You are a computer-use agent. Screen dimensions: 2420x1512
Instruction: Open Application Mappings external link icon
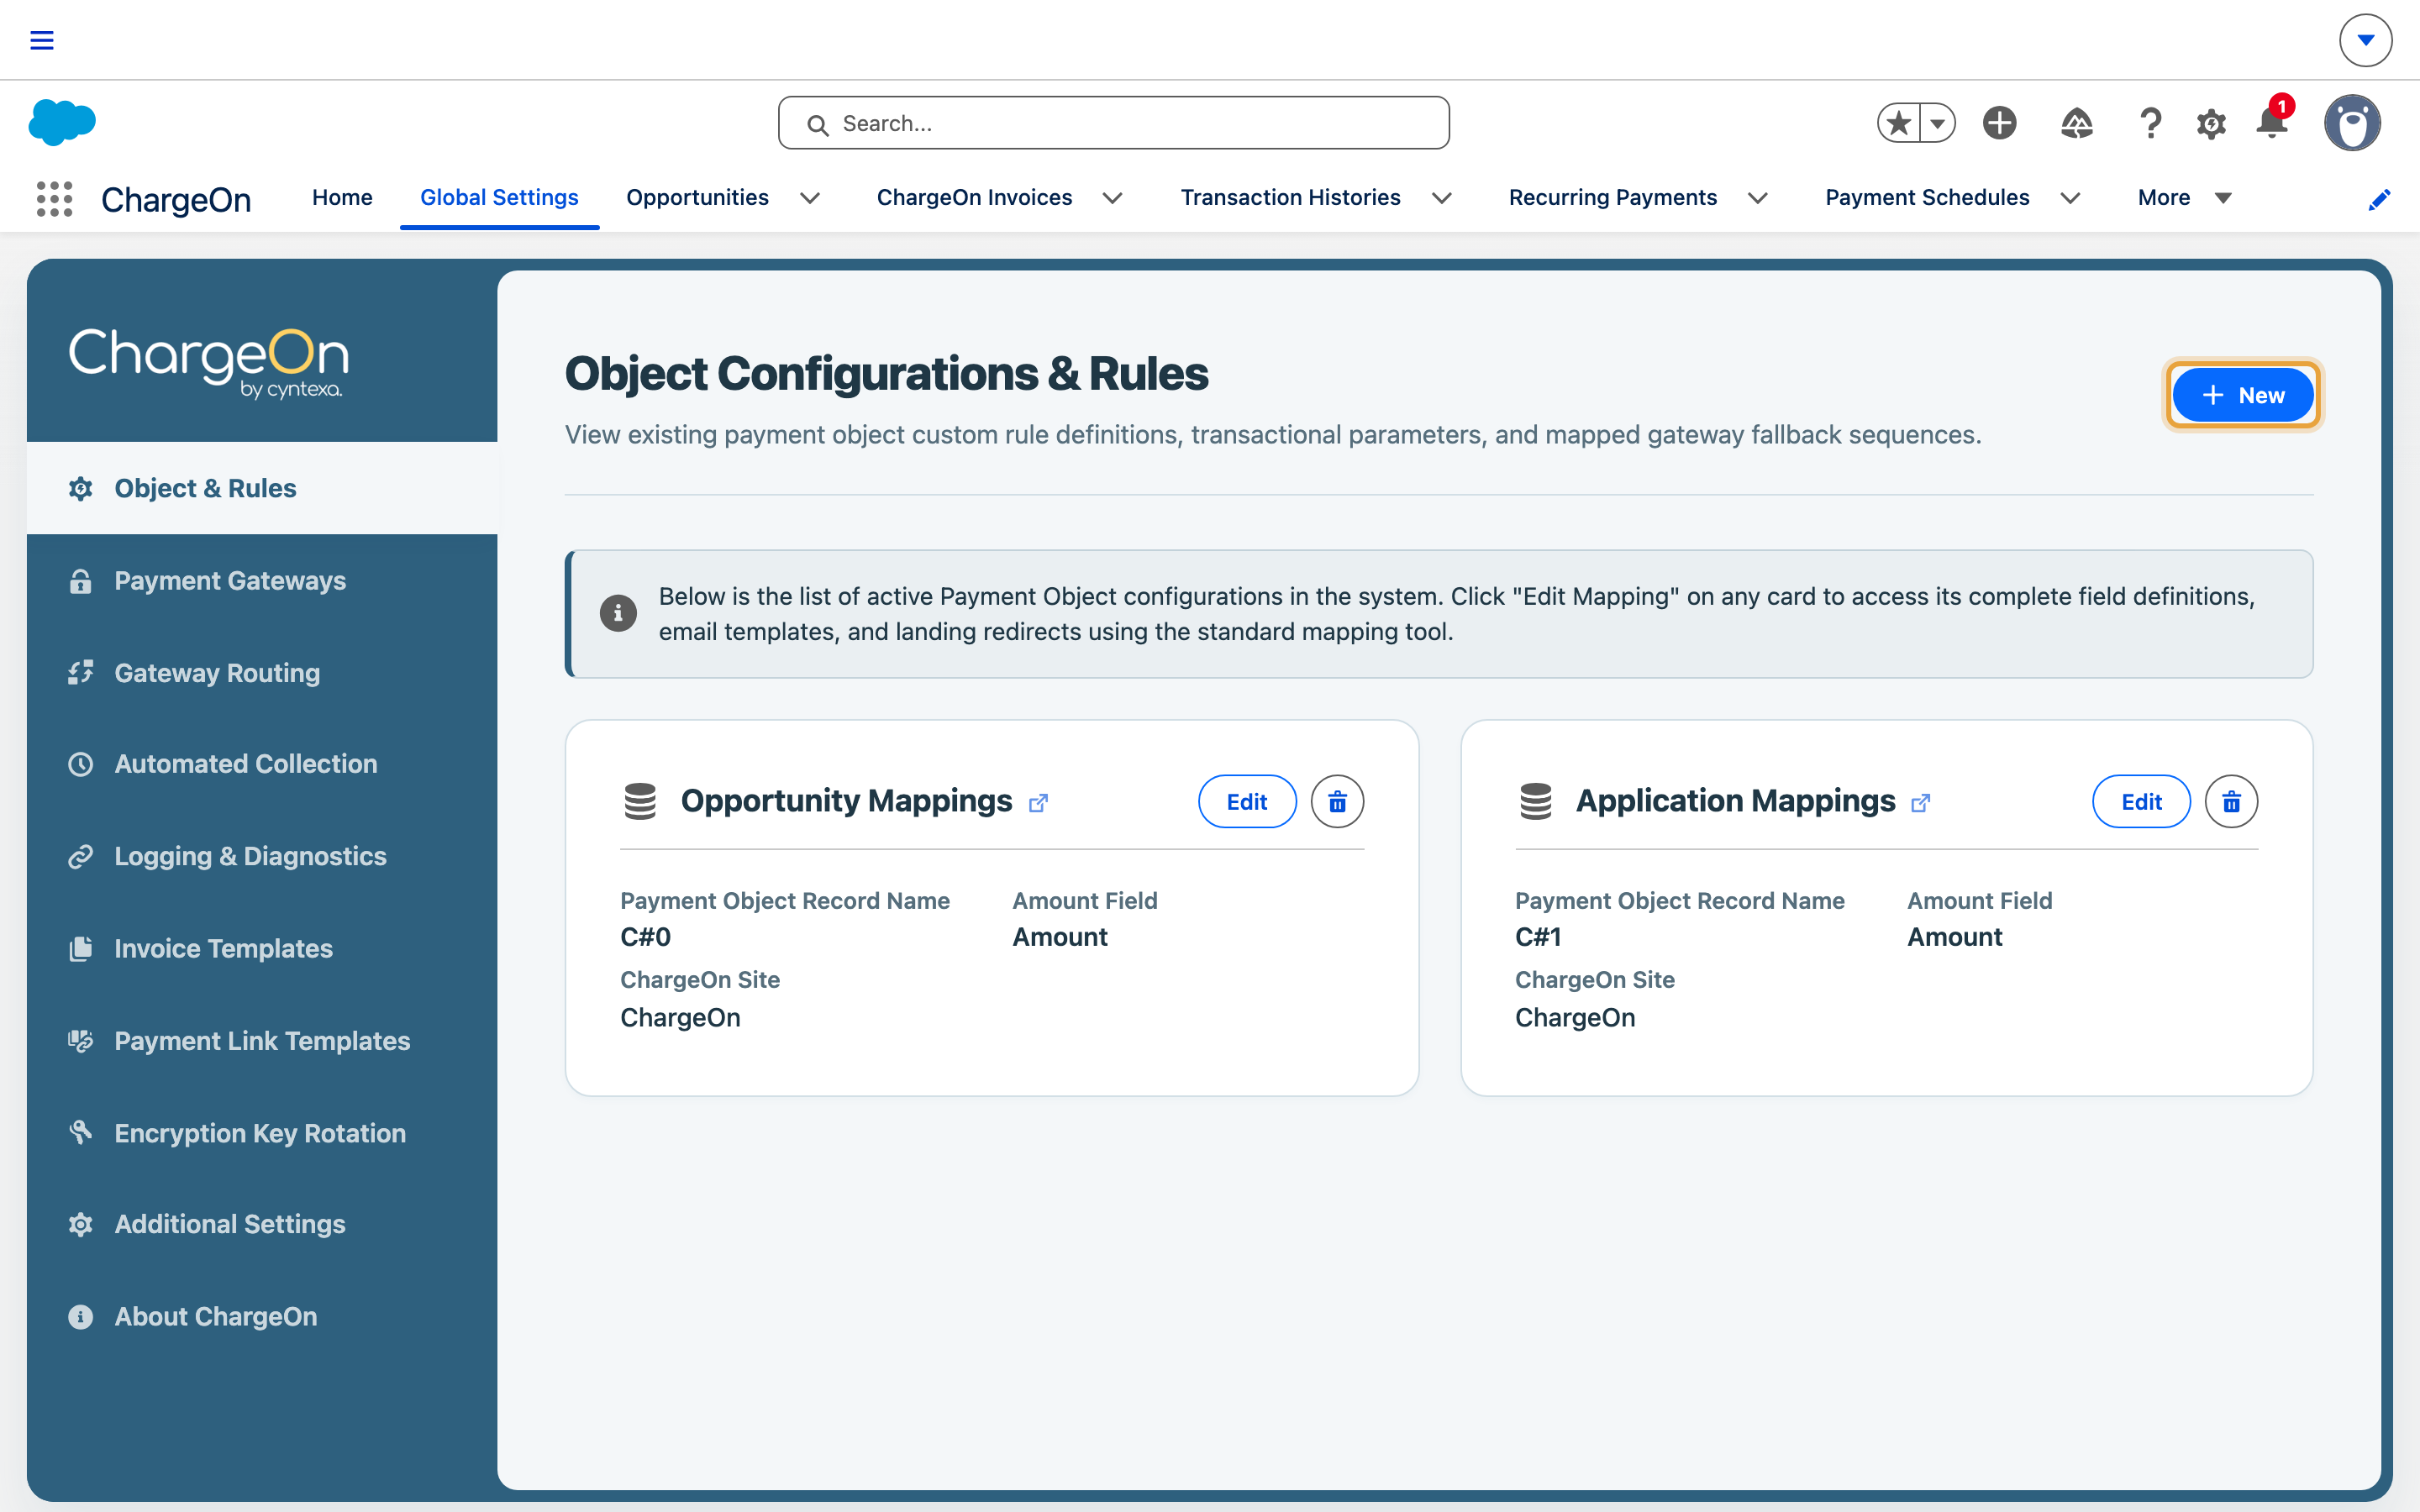(1920, 802)
